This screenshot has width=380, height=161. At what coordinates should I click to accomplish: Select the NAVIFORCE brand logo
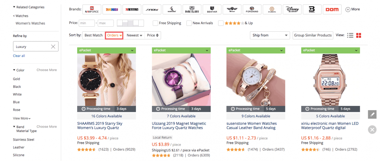pyautogui.click(x=92, y=9)
